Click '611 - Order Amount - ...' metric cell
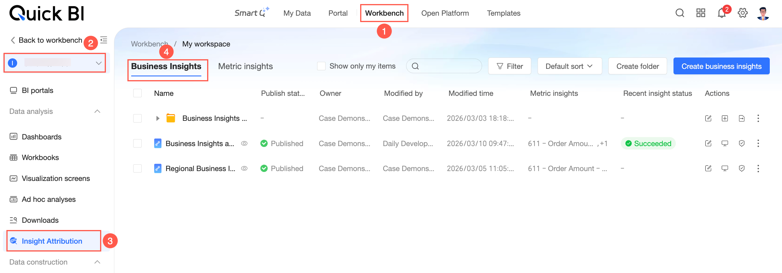 coord(567,168)
